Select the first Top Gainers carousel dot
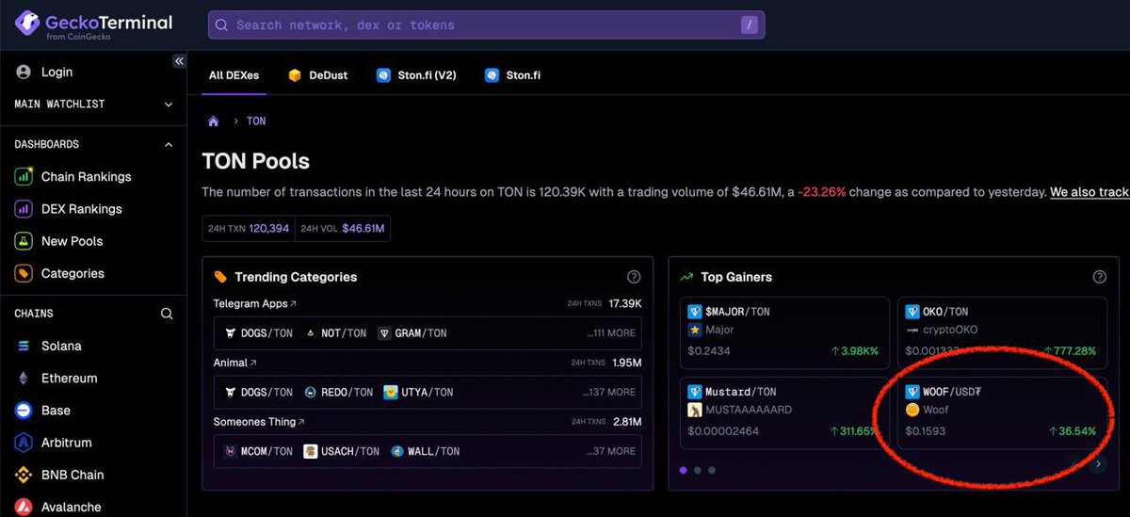The width and height of the screenshot is (1130, 517). (x=683, y=470)
